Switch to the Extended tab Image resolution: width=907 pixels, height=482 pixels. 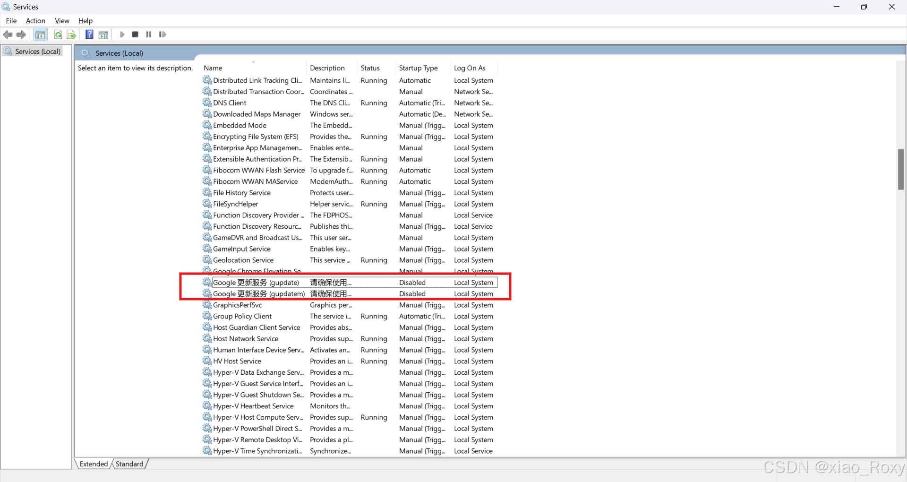pyautogui.click(x=94, y=464)
